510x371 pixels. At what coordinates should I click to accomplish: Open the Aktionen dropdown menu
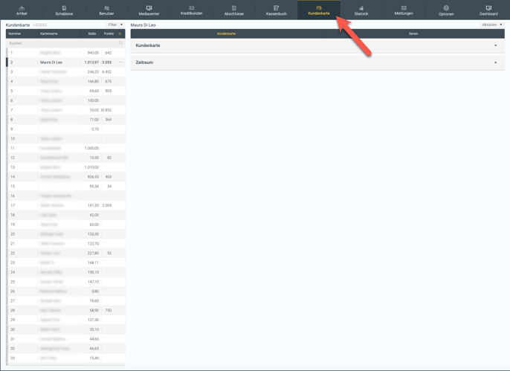[491, 25]
